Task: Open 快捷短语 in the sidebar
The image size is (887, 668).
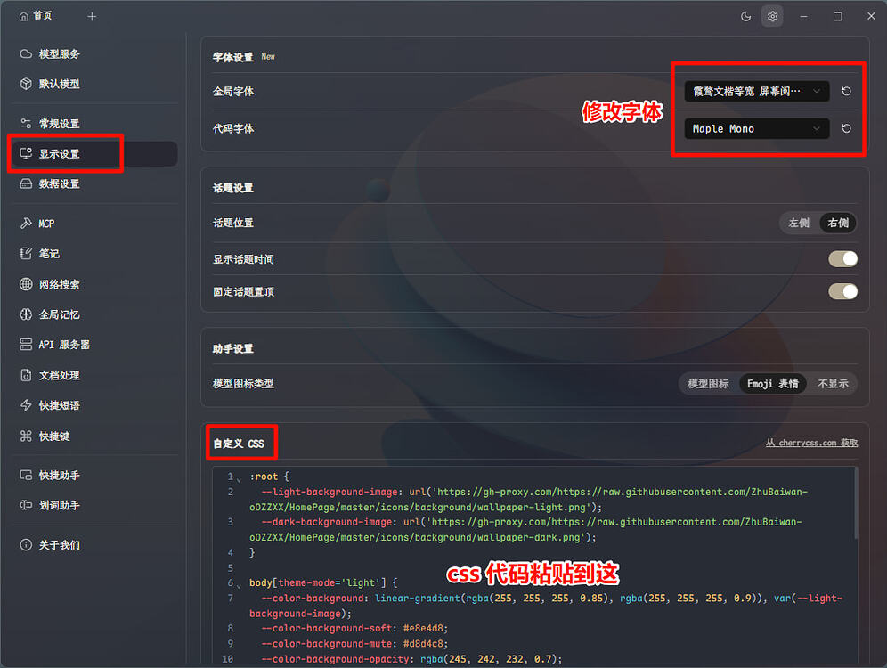Action: click(x=94, y=405)
